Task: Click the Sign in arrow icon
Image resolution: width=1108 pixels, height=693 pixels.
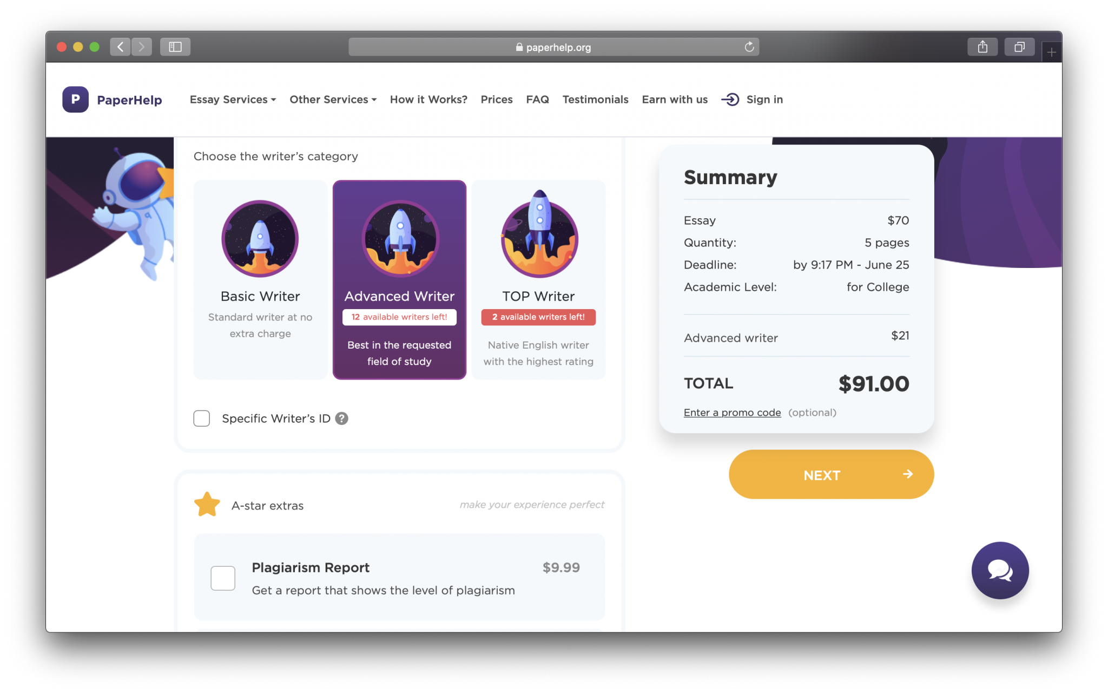Action: pos(730,100)
